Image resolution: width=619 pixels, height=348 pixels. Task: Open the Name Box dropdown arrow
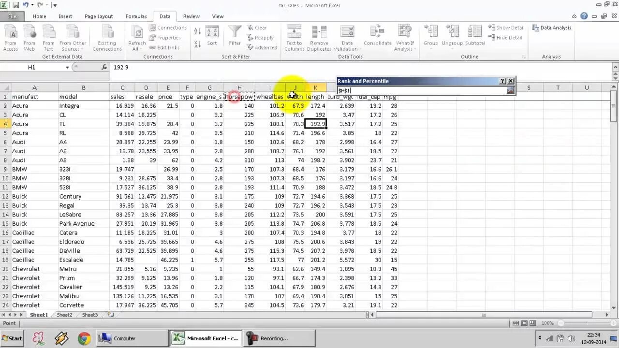click(67, 67)
